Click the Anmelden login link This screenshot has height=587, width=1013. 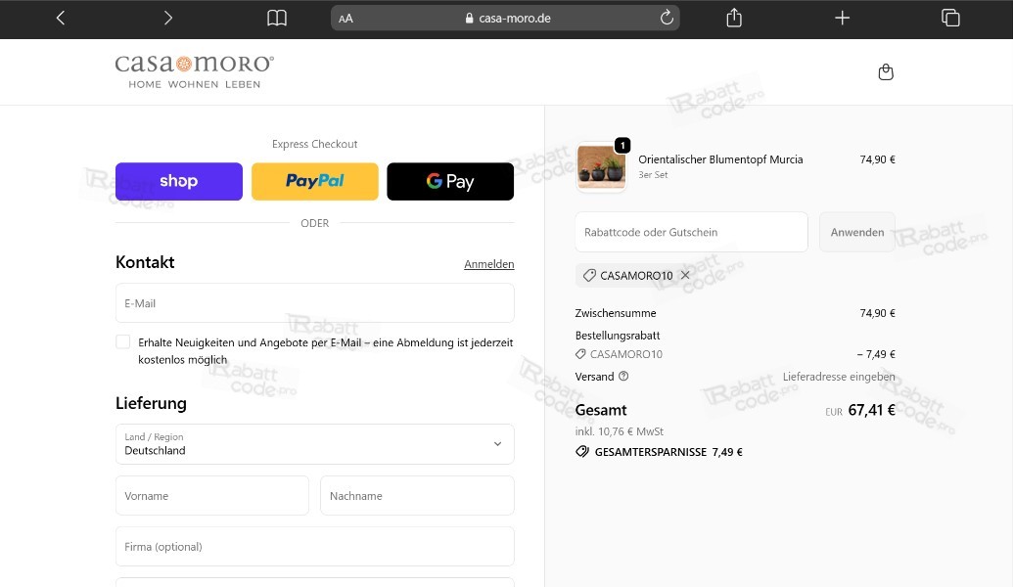pyautogui.click(x=488, y=264)
